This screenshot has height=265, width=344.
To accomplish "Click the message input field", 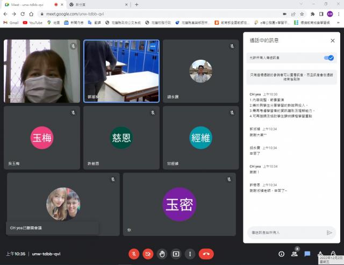I will pyautogui.click(x=285, y=233).
